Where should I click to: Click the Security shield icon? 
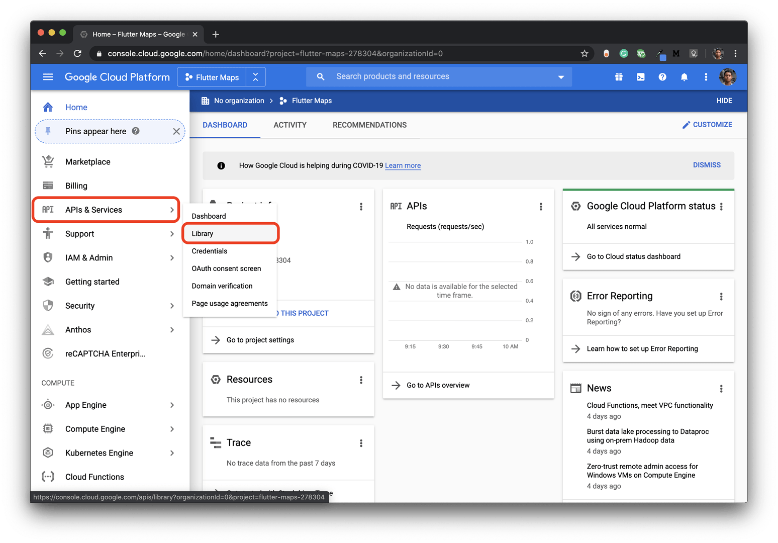click(48, 306)
